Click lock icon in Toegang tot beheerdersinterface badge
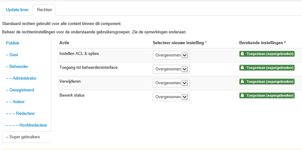Screen dimensions: 302x150 tap(242, 68)
